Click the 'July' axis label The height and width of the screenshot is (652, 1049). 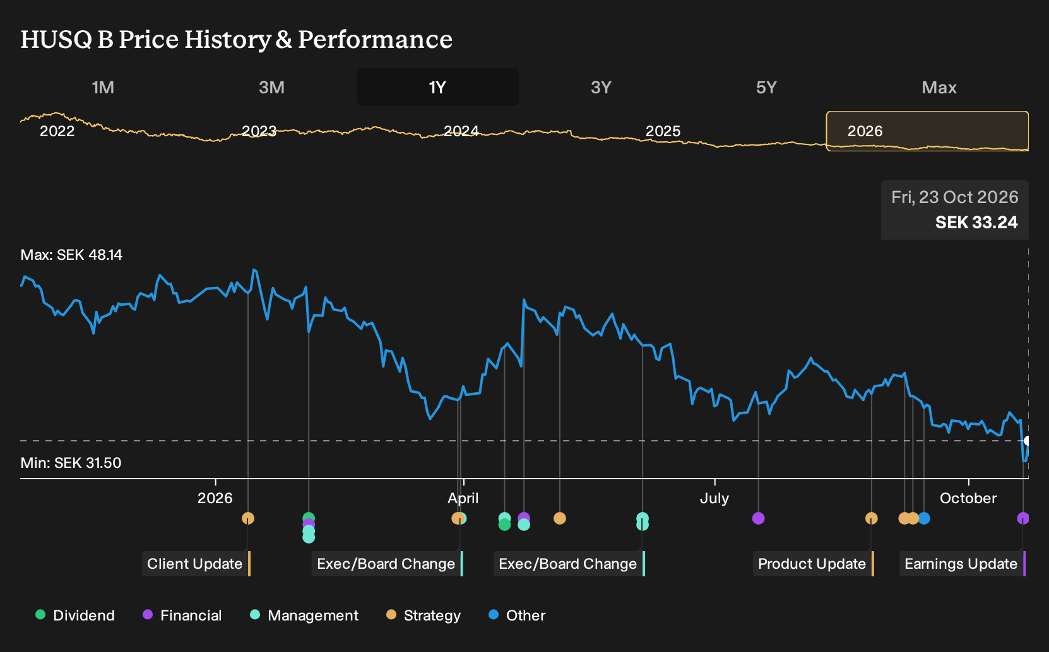(x=714, y=498)
